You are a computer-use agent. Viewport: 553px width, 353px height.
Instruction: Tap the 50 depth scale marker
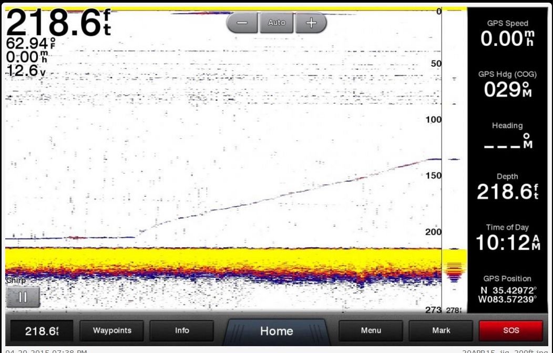point(436,64)
